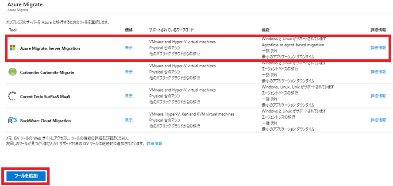The width and height of the screenshot is (393, 186).
Task: Open 表示 price link for RackWare
Action: [x=129, y=120]
